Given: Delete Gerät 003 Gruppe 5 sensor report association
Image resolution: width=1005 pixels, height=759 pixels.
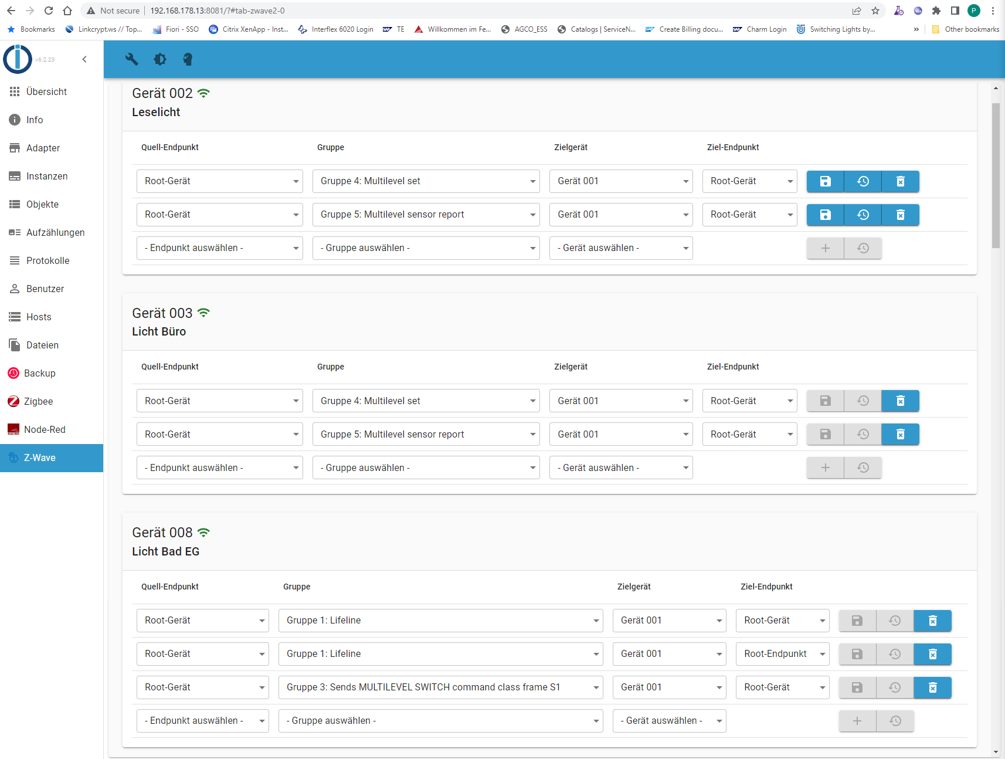Looking at the screenshot, I should (900, 434).
